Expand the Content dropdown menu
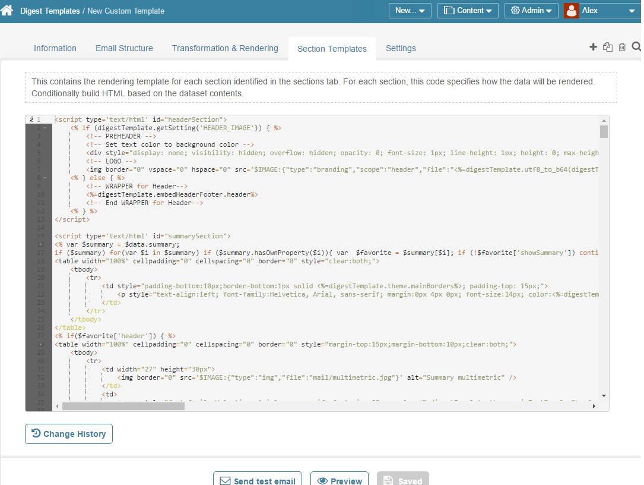The width and height of the screenshot is (644, 485). click(x=468, y=11)
